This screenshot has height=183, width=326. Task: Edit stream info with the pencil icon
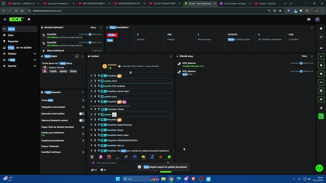click(x=77, y=56)
